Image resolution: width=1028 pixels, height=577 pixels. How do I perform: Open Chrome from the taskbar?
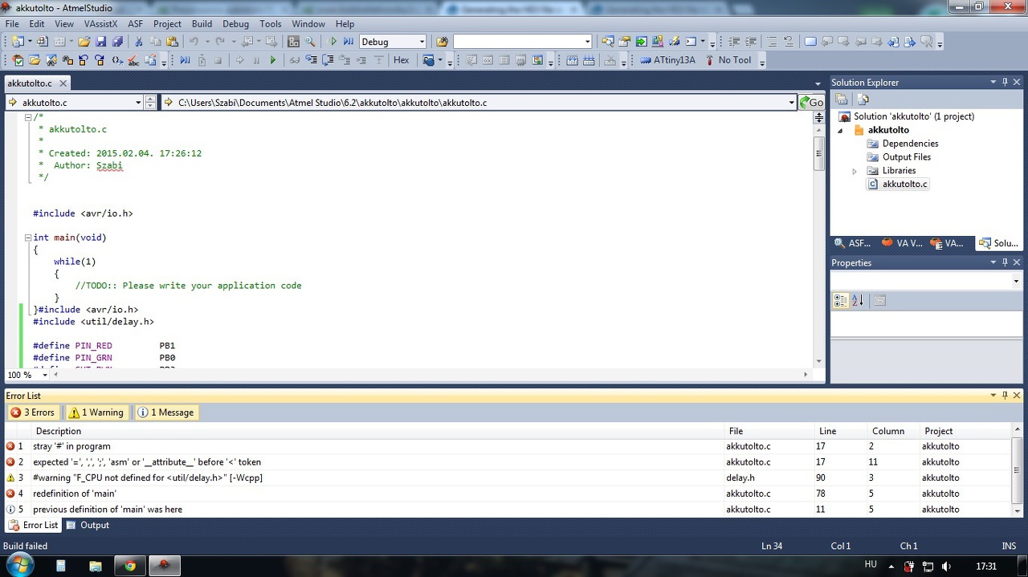(129, 566)
